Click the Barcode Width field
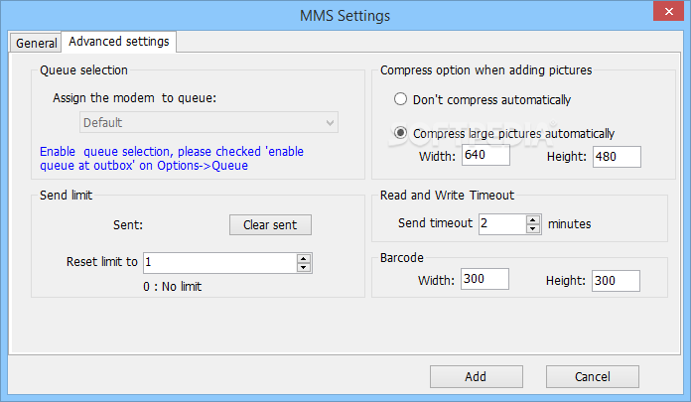 (485, 280)
